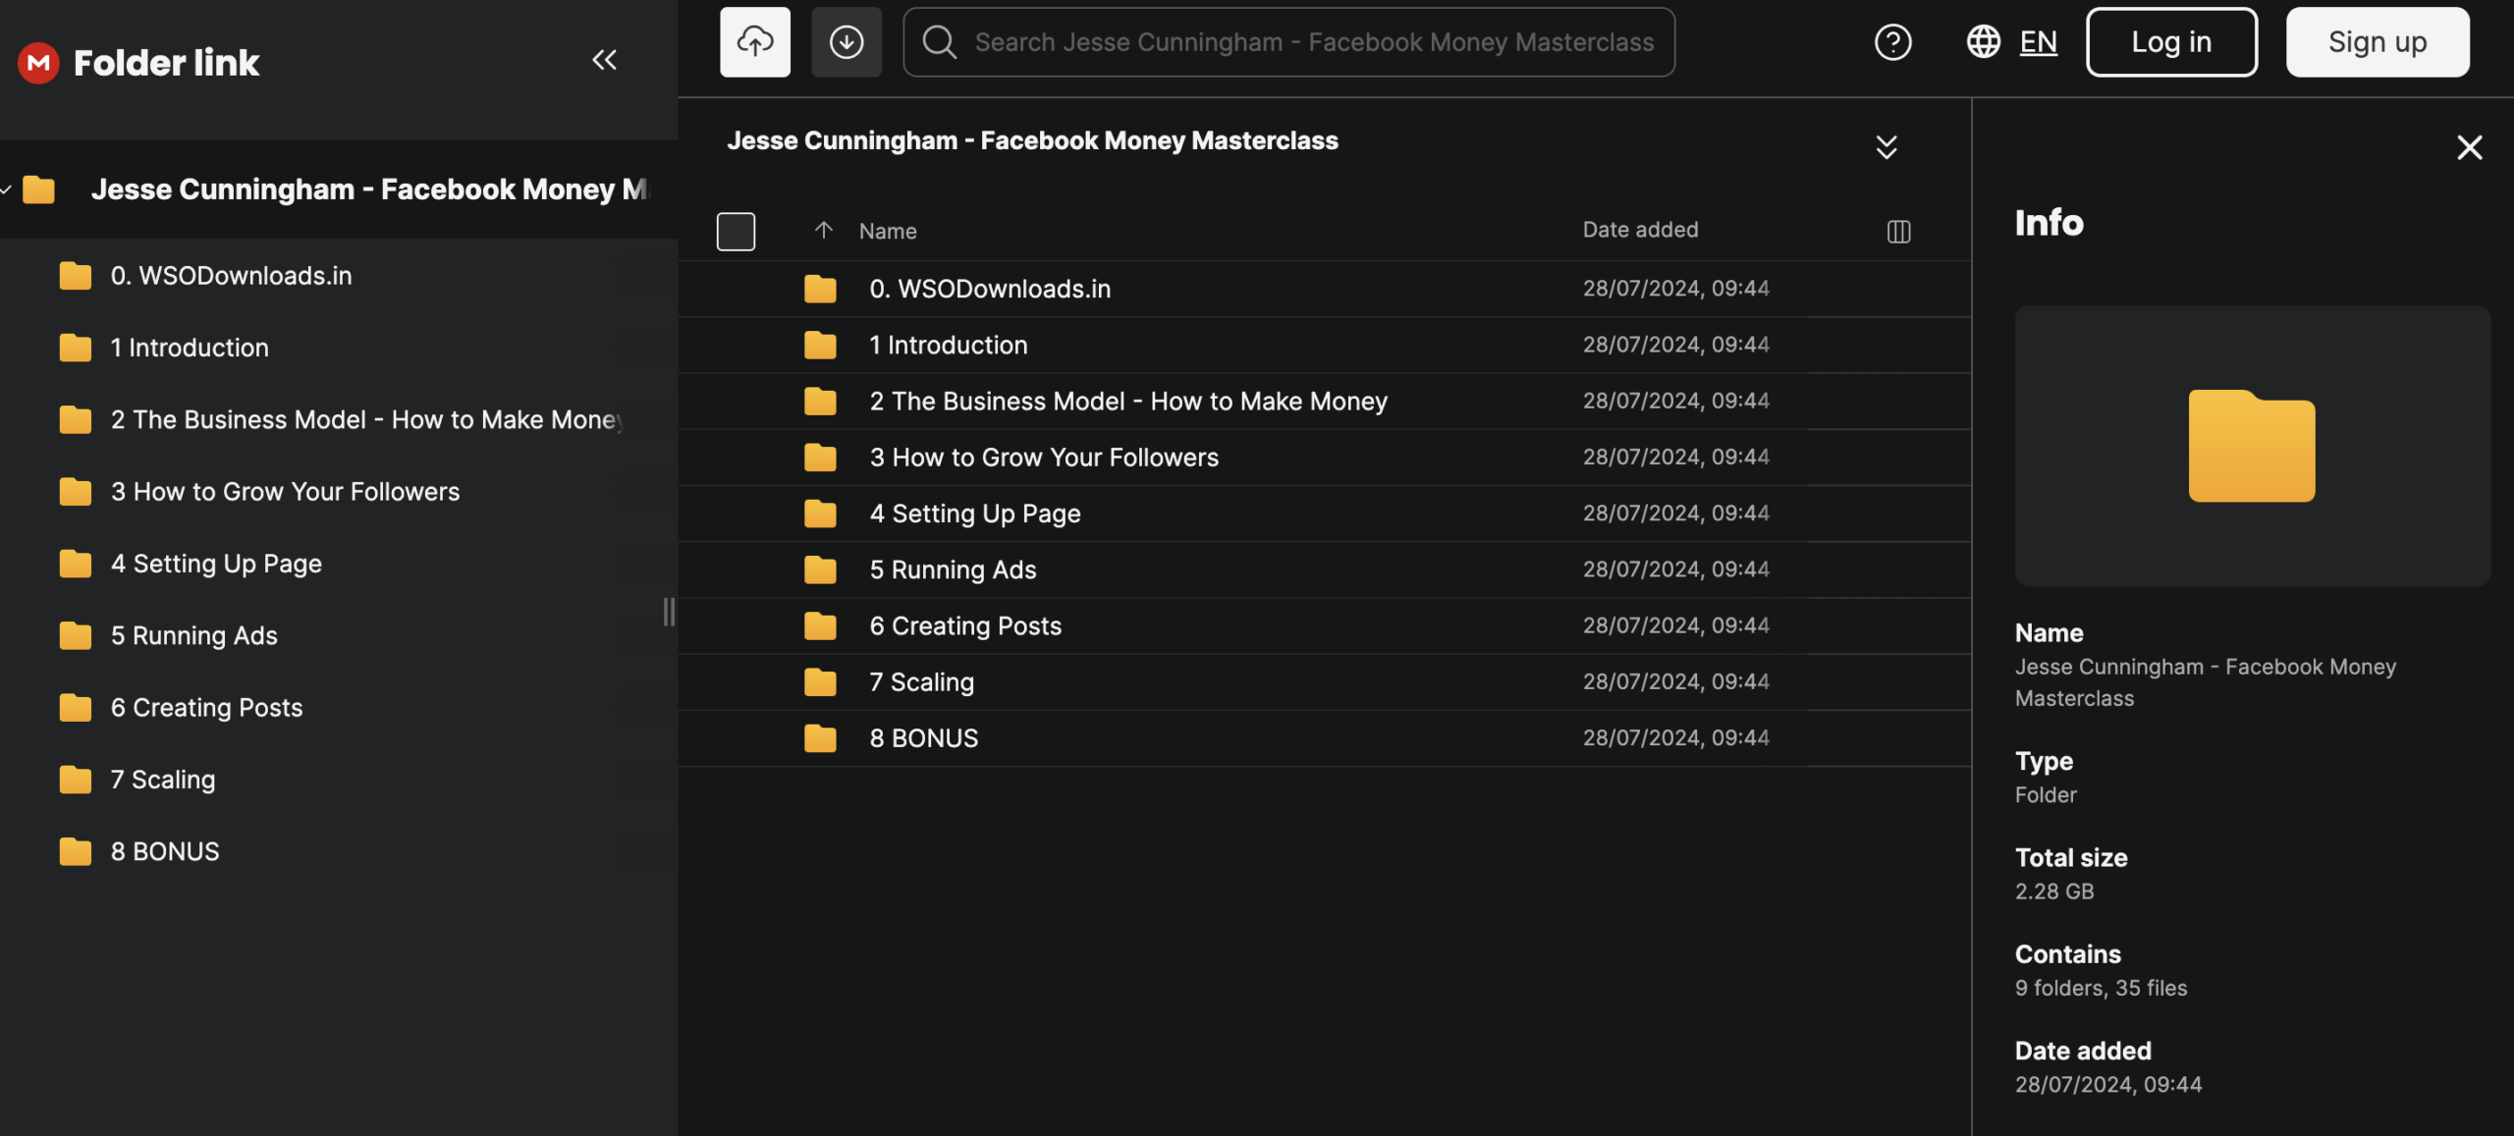This screenshot has height=1136, width=2514.
Task: Close the Info panel
Action: (2469, 148)
